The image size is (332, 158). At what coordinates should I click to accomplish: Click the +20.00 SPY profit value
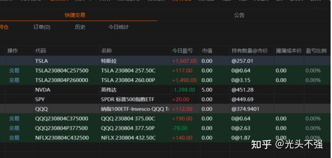coord(180,99)
